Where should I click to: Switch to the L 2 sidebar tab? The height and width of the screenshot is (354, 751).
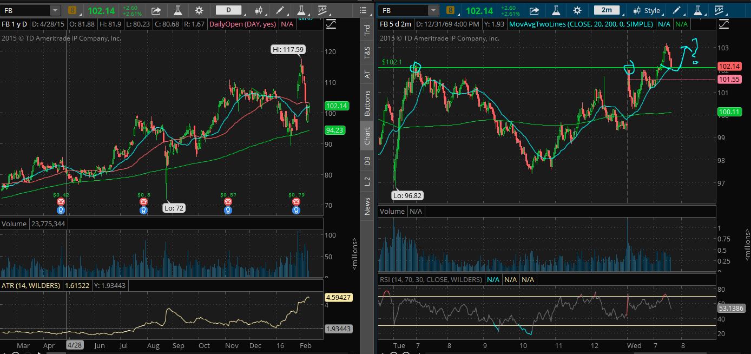pos(367,181)
